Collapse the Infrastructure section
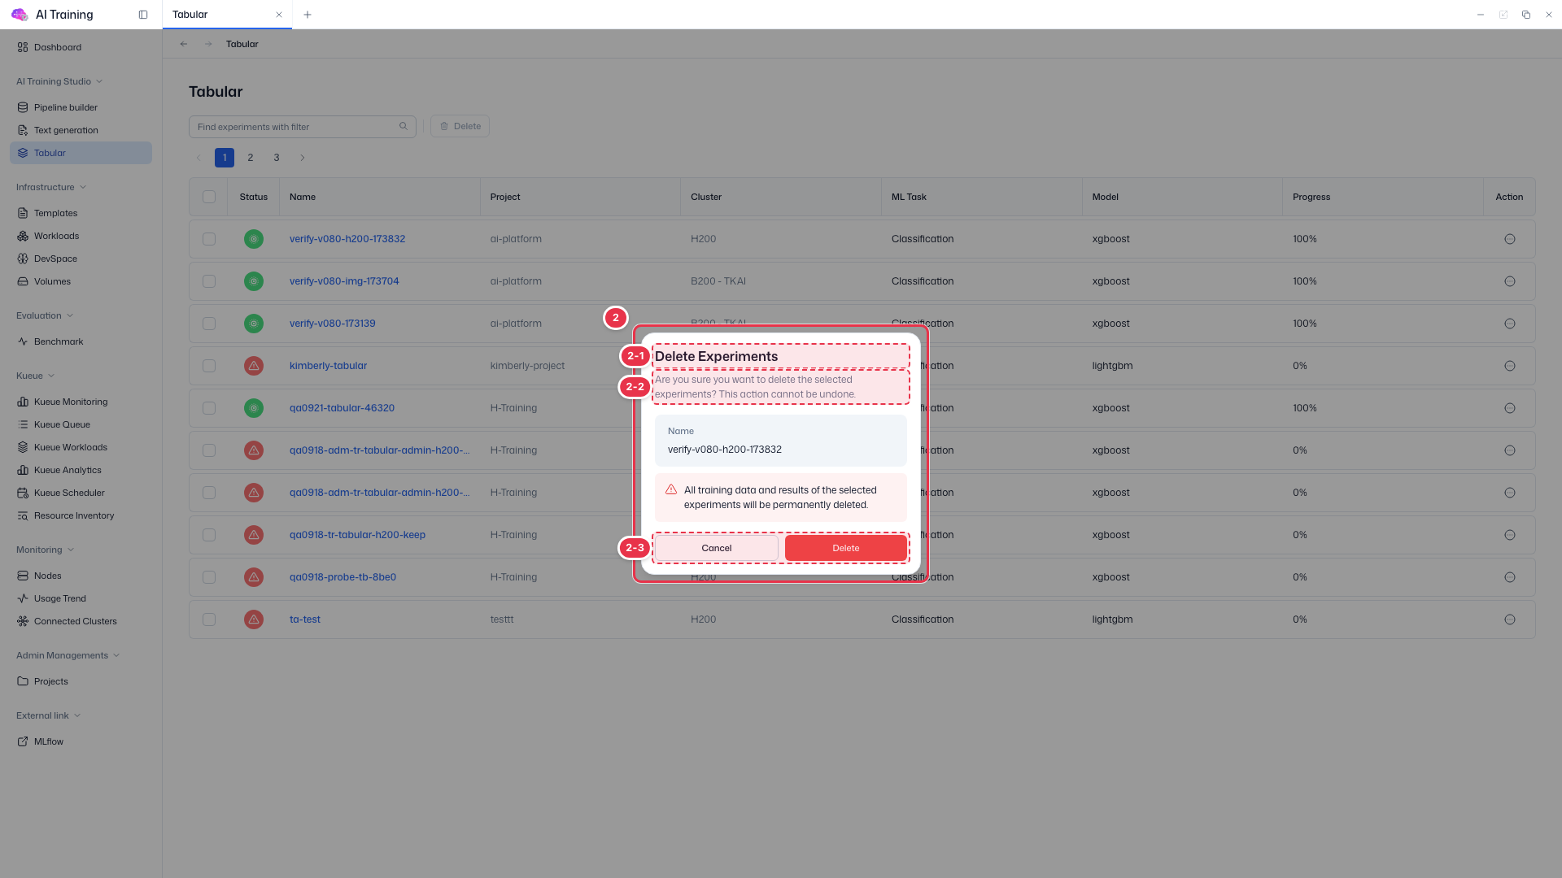Screen dimensions: 1562x878 tap(51, 187)
